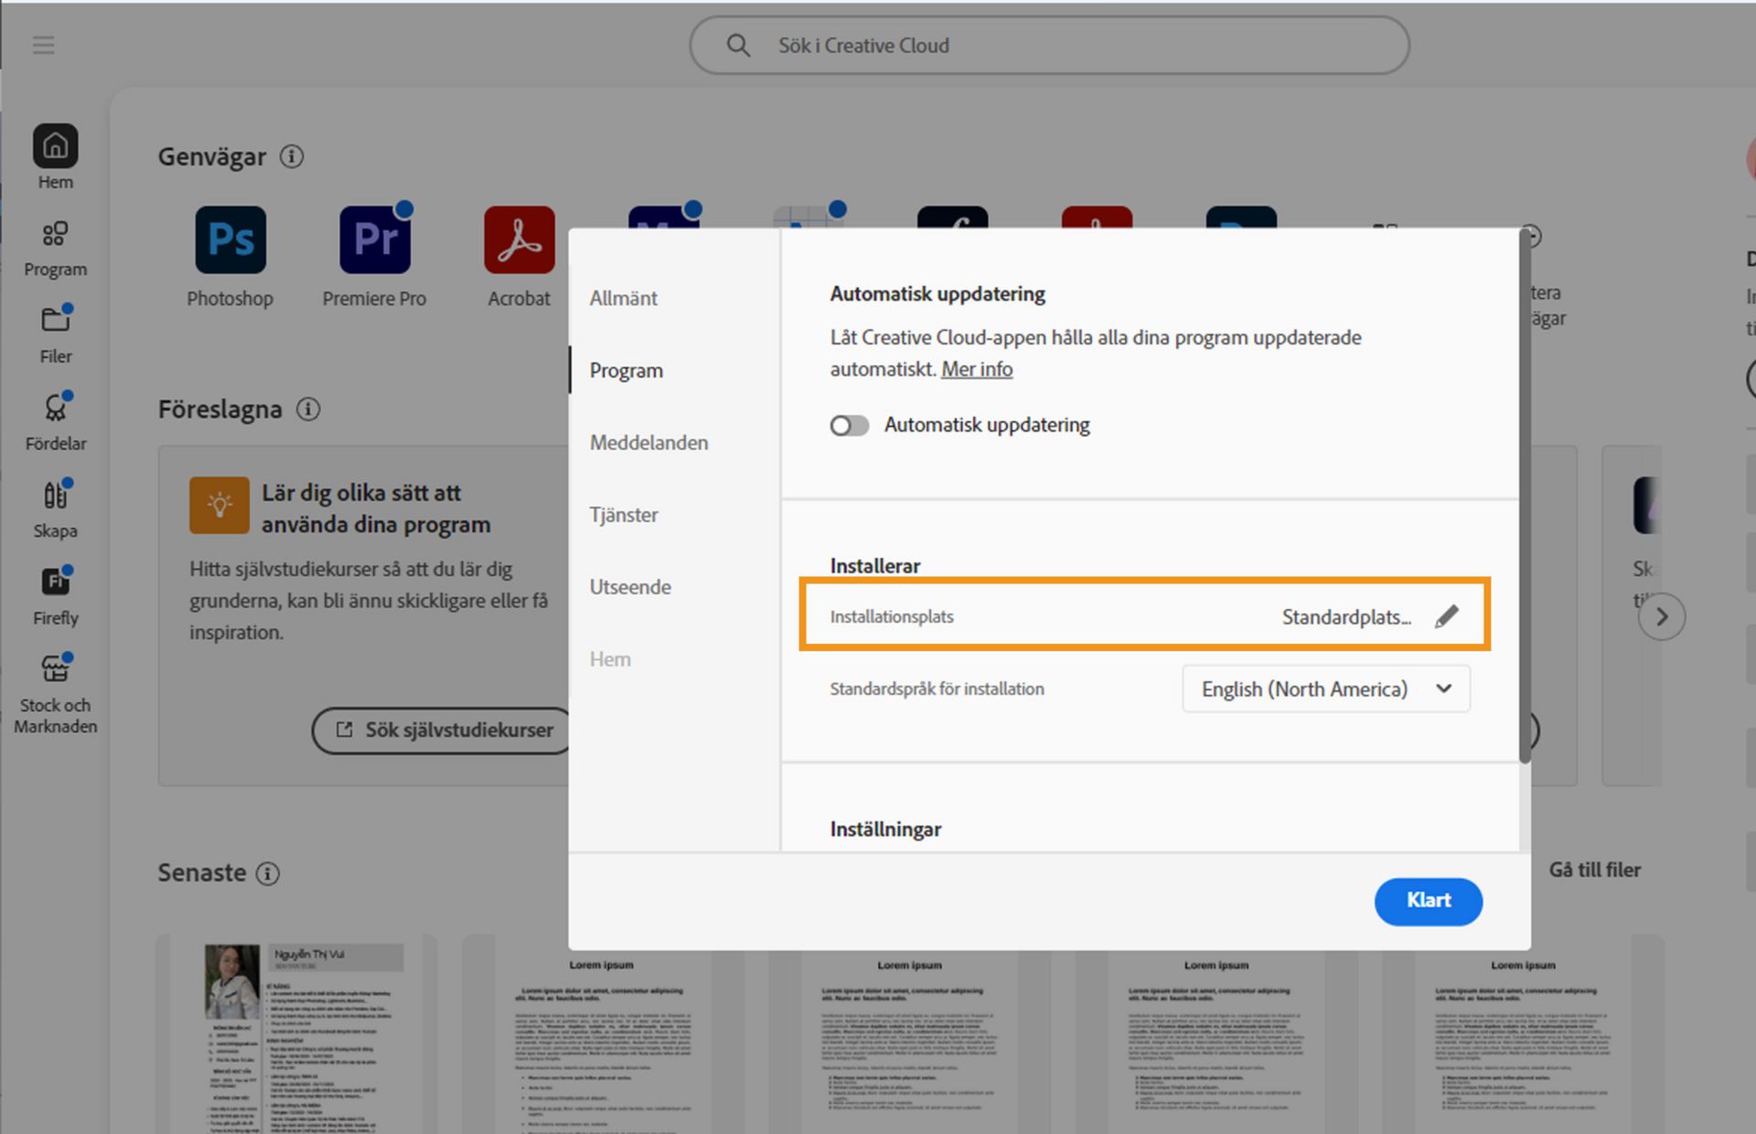Open the Tjänster settings tab
This screenshot has width=1756, height=1134.
click(623, 515)
